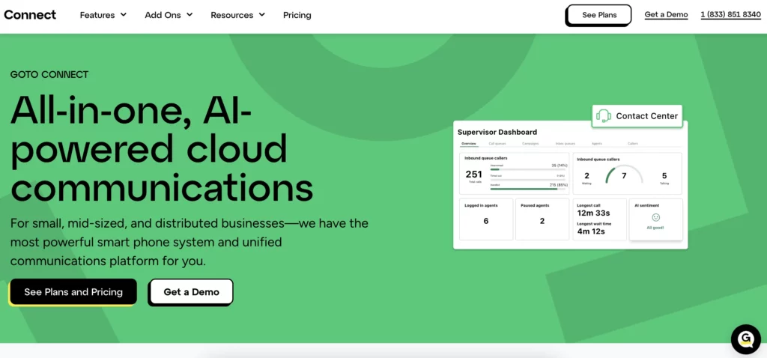
Task: Select the Overview tab in Supervisor Dashboard
Action: coord(469,144)
